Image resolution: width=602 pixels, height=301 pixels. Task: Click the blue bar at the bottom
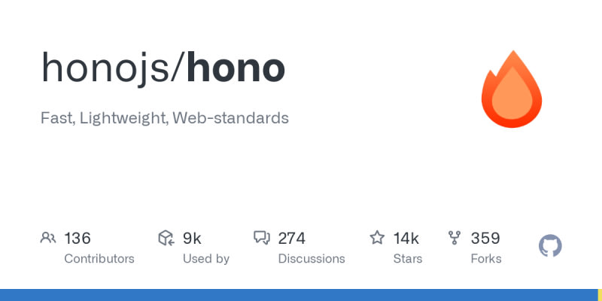click(x=301, y=294)
